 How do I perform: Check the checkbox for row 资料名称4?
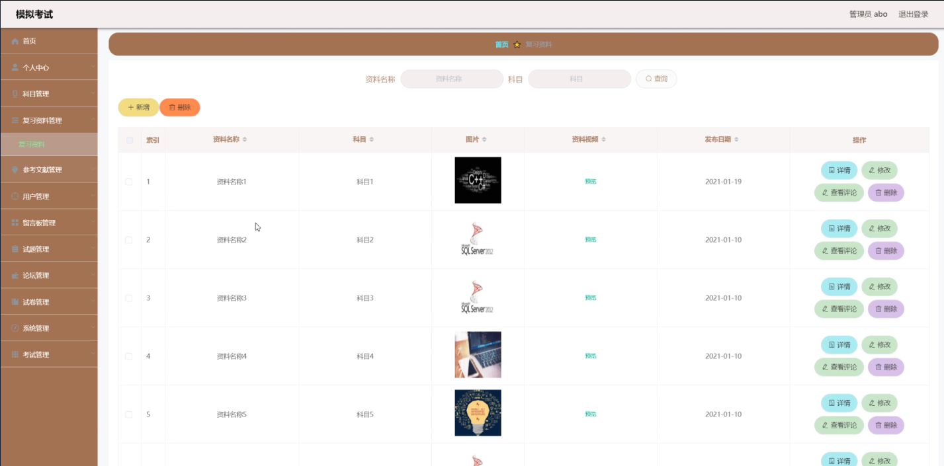point(129,356)
